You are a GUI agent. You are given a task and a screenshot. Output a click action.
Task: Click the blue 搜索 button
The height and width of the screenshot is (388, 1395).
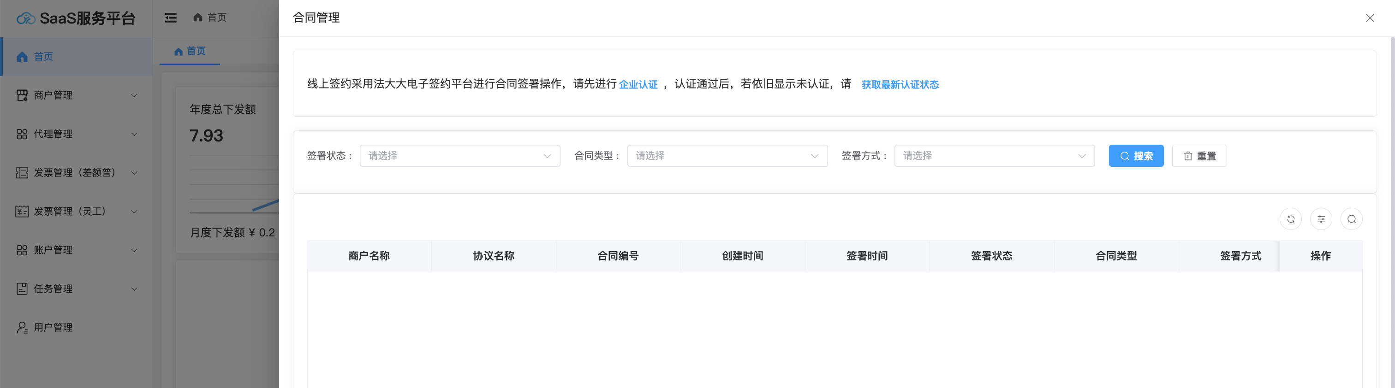pyautogui.click(x=1136, y=156)
